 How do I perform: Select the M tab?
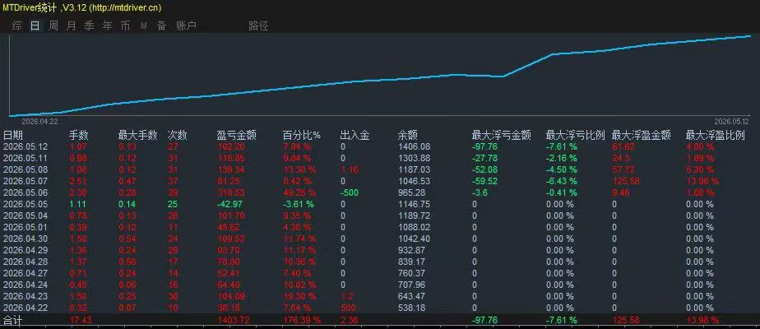143,26
